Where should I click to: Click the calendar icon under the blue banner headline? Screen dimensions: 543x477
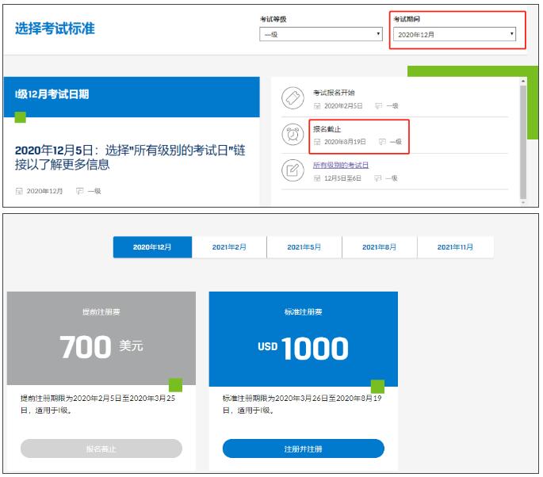pyautogui.click(x=19, y=191)
